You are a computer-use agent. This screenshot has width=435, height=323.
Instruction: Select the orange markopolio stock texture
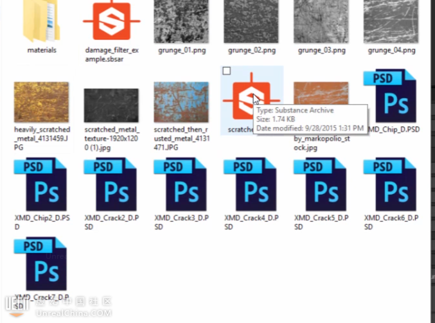pos(321,93)
